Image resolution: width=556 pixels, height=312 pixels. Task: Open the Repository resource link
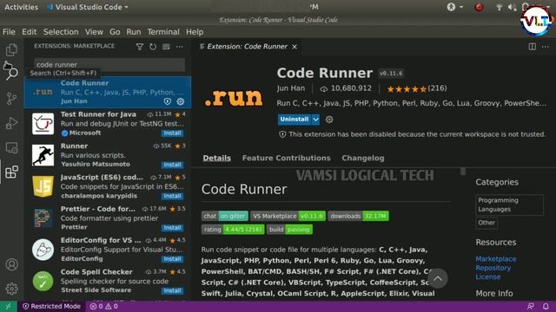(493, 268)
